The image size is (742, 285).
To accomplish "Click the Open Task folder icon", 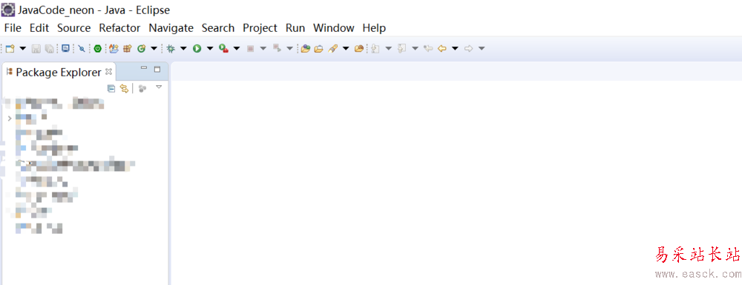I will pos(319,48).
